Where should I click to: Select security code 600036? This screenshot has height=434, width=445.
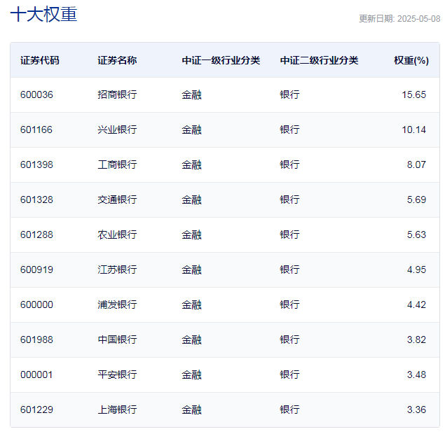pyautogui.click(x=36, y=94)
